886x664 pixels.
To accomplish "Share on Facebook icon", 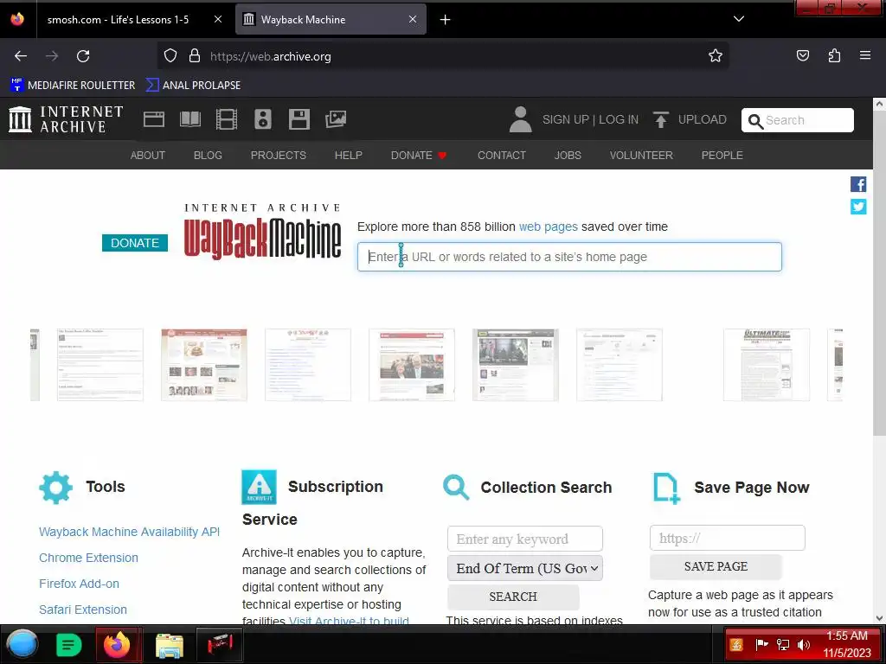I will [x=858, y=184].
